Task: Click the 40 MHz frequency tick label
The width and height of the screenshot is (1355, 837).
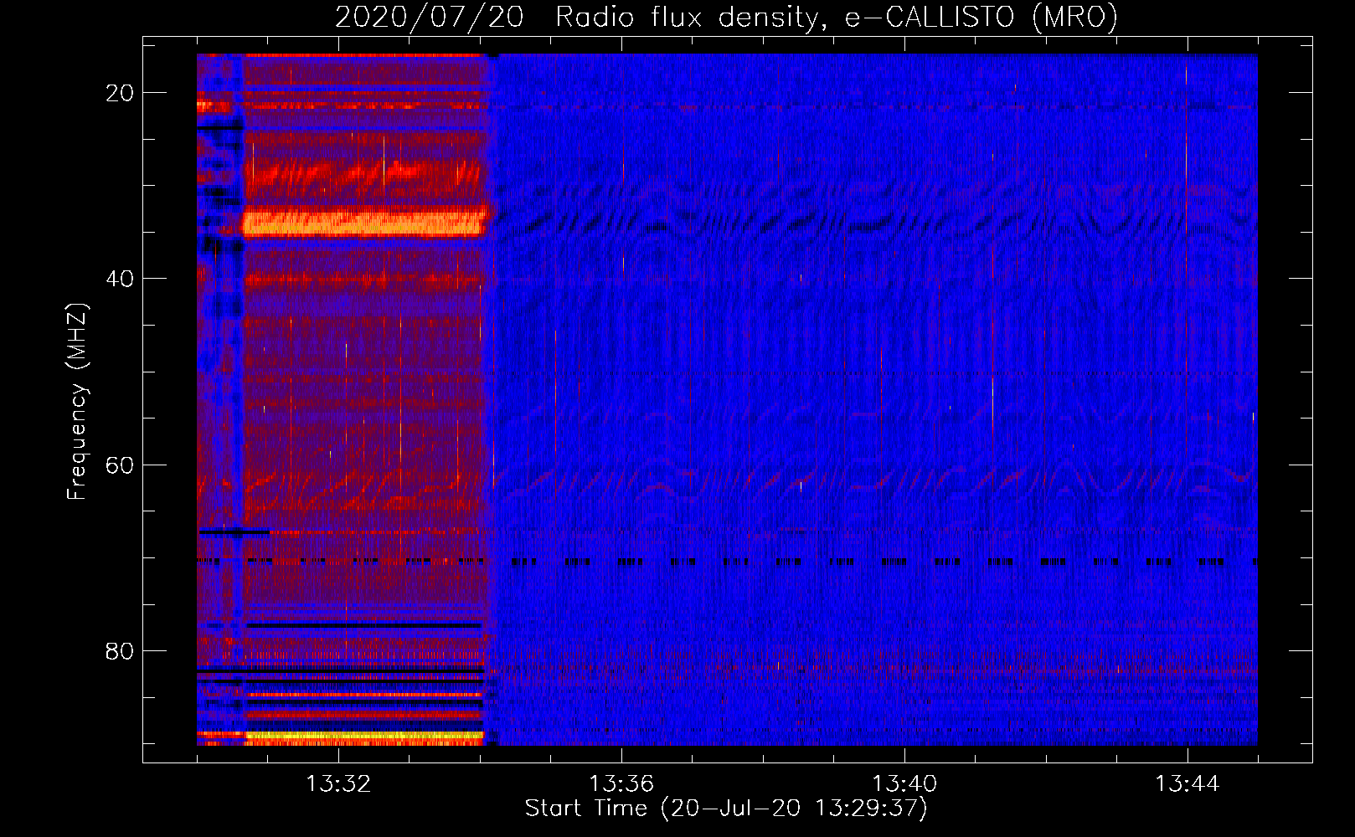Action: pos(120,279)
